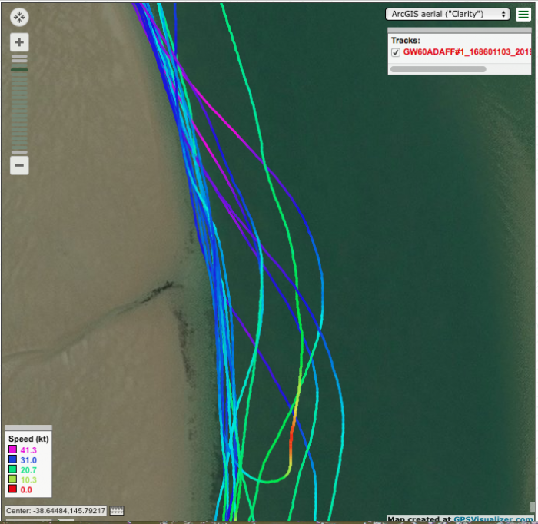Image resolution: width=538 pixels, height=524 pixels.
Task: Zoom out with the minus button
Action: 19,164
